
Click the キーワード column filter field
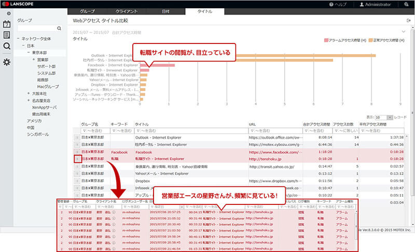click(x=122, y=130)
